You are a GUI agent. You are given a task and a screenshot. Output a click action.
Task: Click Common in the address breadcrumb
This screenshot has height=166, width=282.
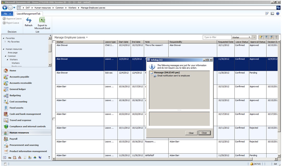pyautogui.click(x=60, y=8)
